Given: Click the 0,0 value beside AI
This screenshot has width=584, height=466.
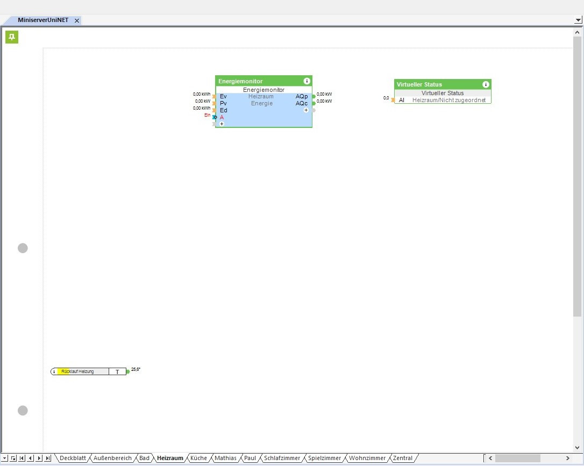Looking at the screenshot, I should click(x=386, y=98).
